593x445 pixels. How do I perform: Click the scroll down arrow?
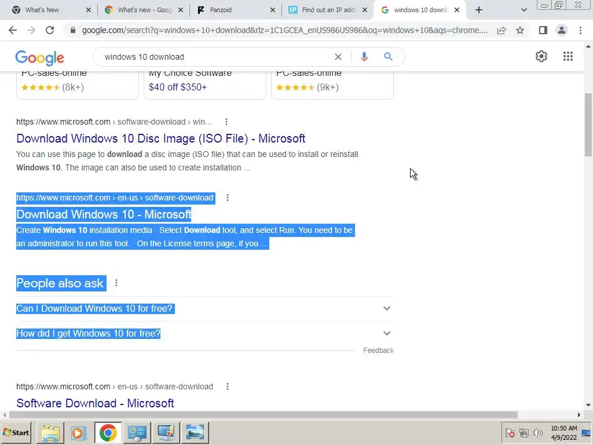click(x=588, y=405)
